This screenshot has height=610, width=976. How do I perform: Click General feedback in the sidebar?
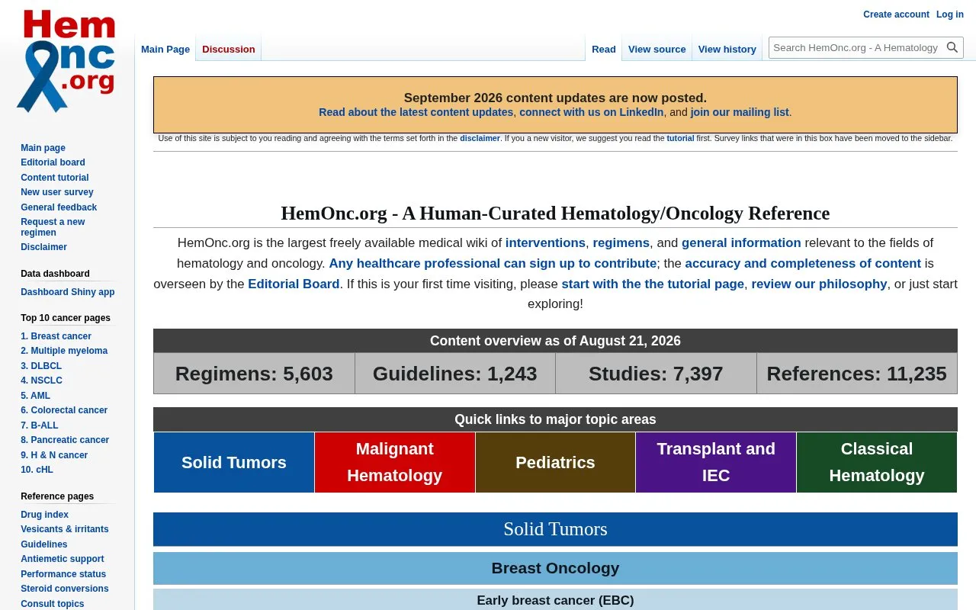[59, 207]
